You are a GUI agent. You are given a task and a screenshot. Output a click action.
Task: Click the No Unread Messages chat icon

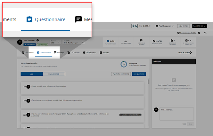pos(141,40)
